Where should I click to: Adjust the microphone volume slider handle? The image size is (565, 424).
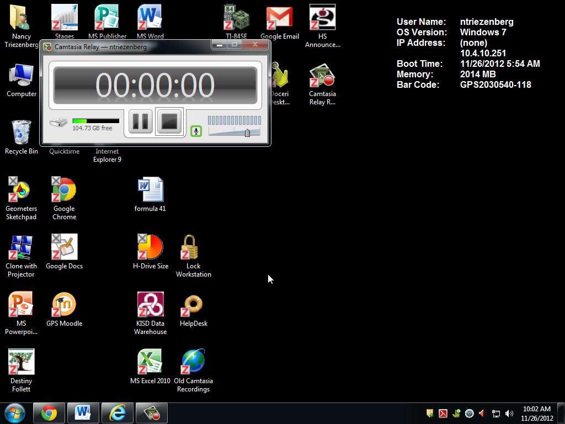click(247, 132)
